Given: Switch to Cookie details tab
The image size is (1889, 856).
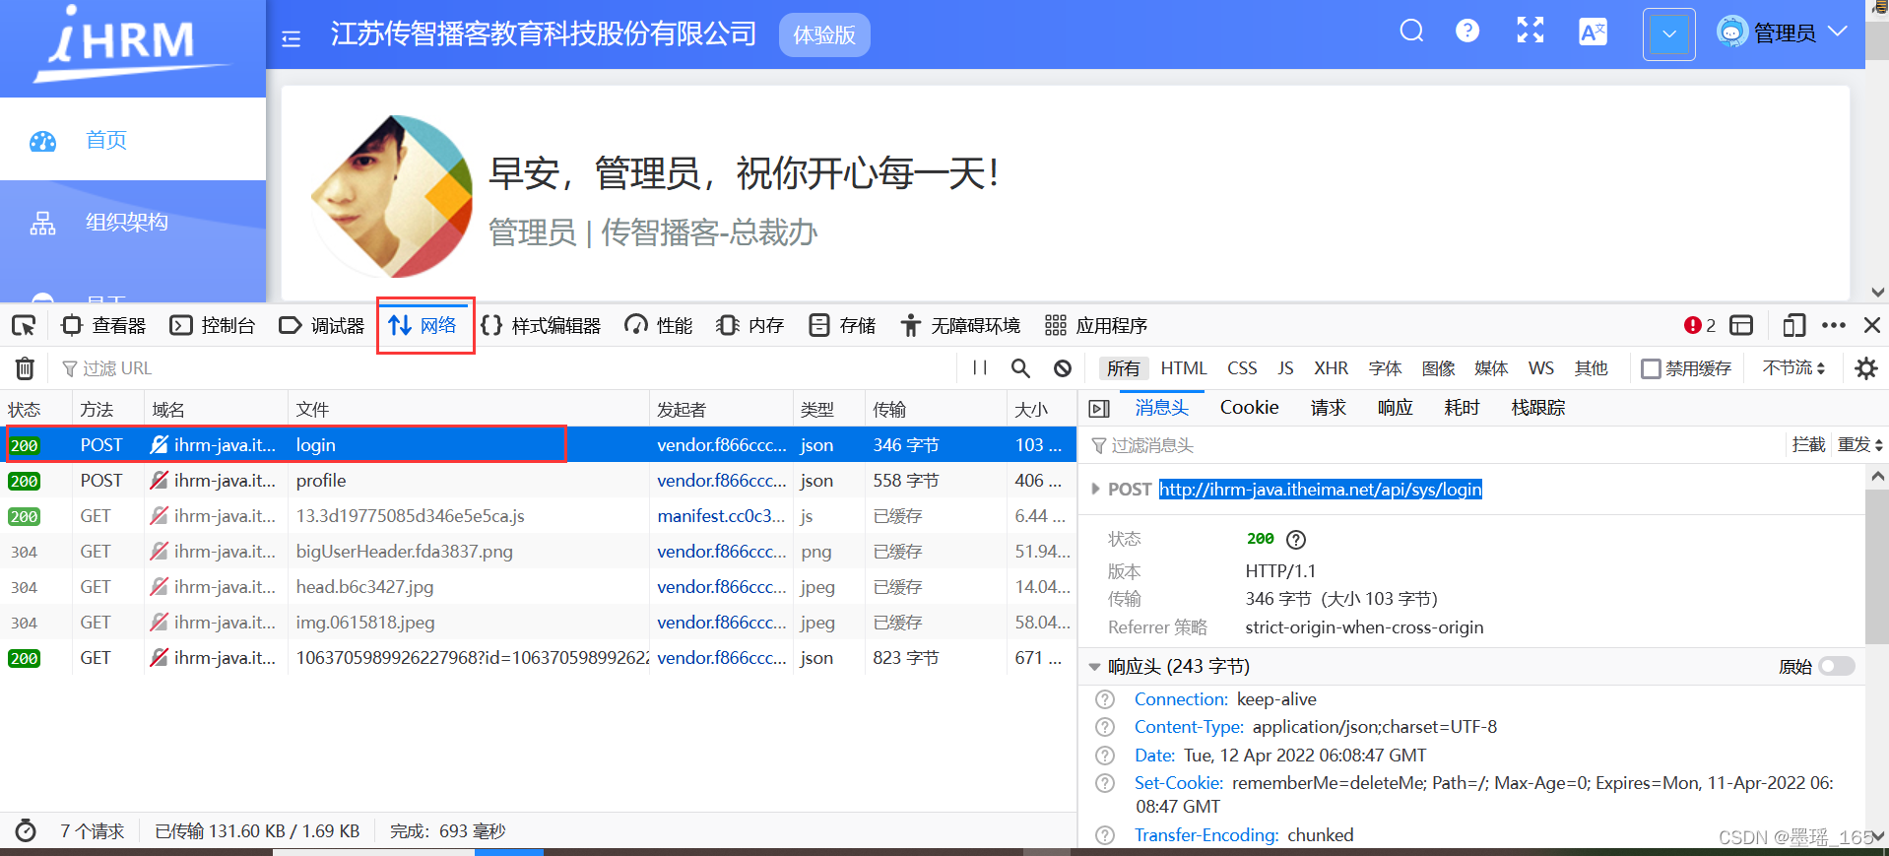Looking at the screenshot, I should [x=1249, y=408].
